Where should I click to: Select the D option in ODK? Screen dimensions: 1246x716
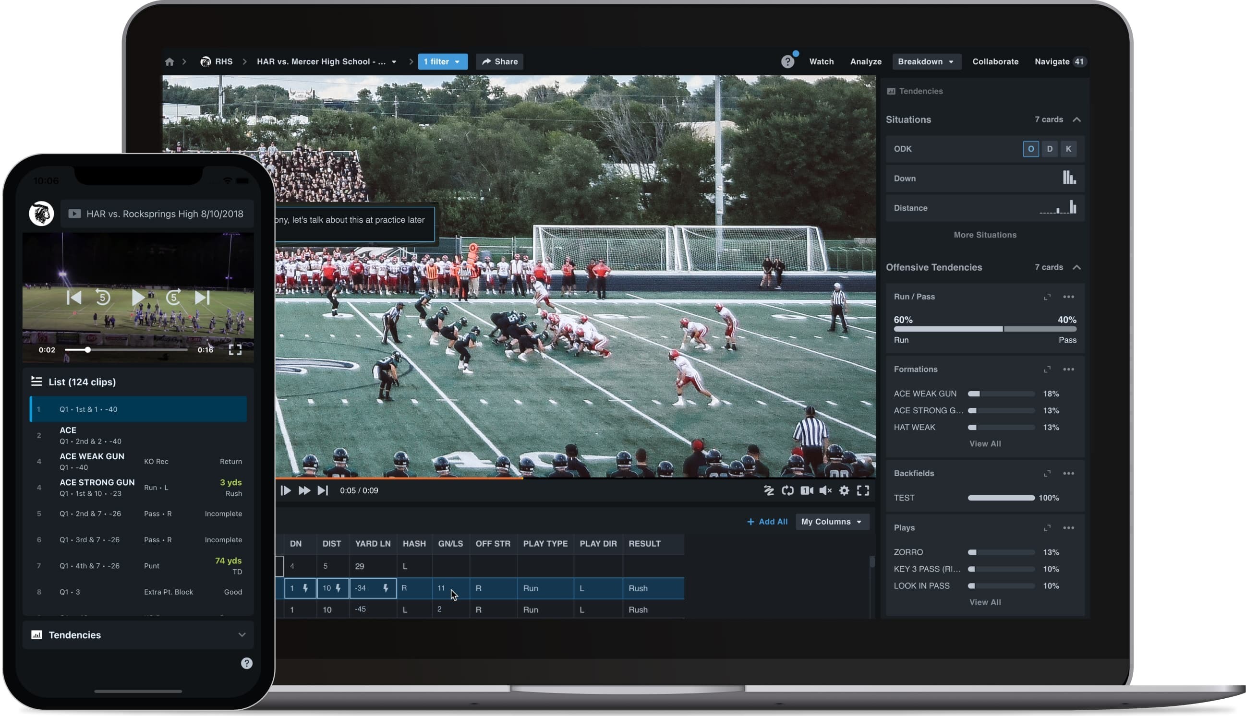tap(1049, 148)
